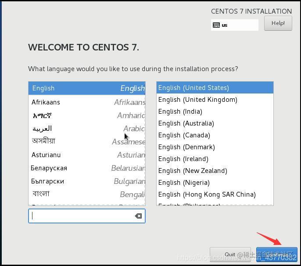Select Български (Bulgarian) language
Screen dimensions: 301x266
pos(87,181)
